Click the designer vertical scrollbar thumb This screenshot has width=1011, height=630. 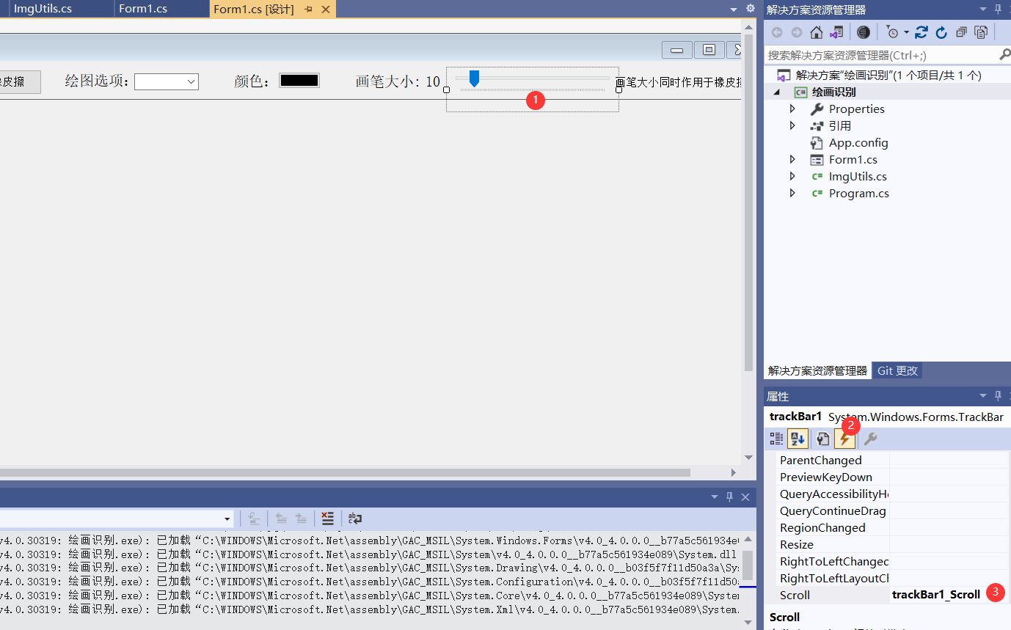(x=748, y=202)
